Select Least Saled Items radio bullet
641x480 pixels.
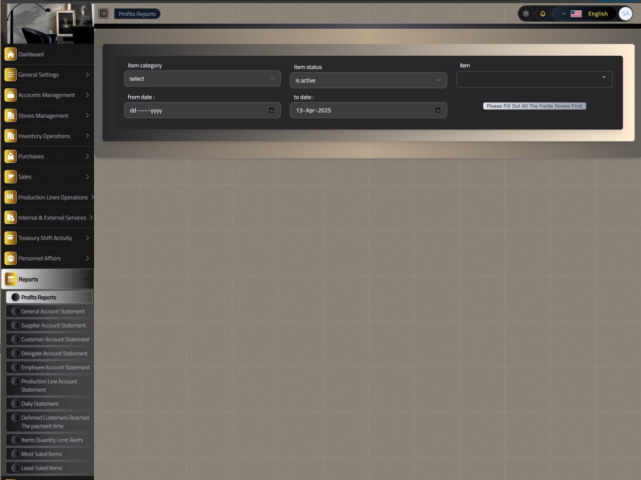(x=15, y=468)
